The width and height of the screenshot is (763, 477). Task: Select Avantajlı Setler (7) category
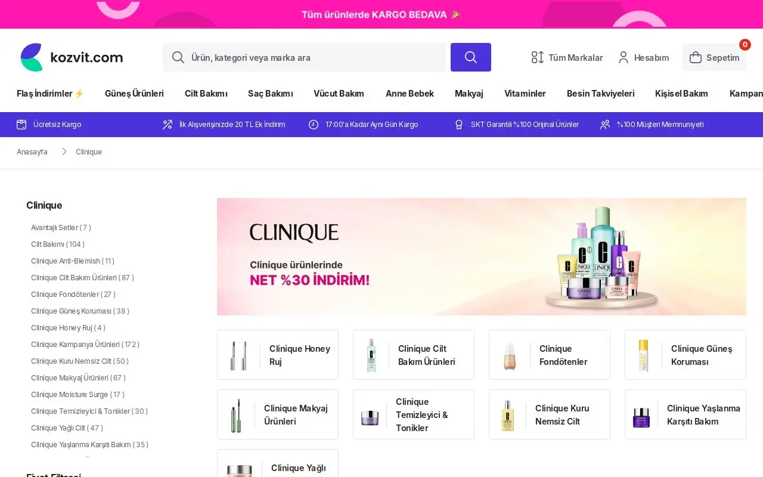(x=61, y=227)
